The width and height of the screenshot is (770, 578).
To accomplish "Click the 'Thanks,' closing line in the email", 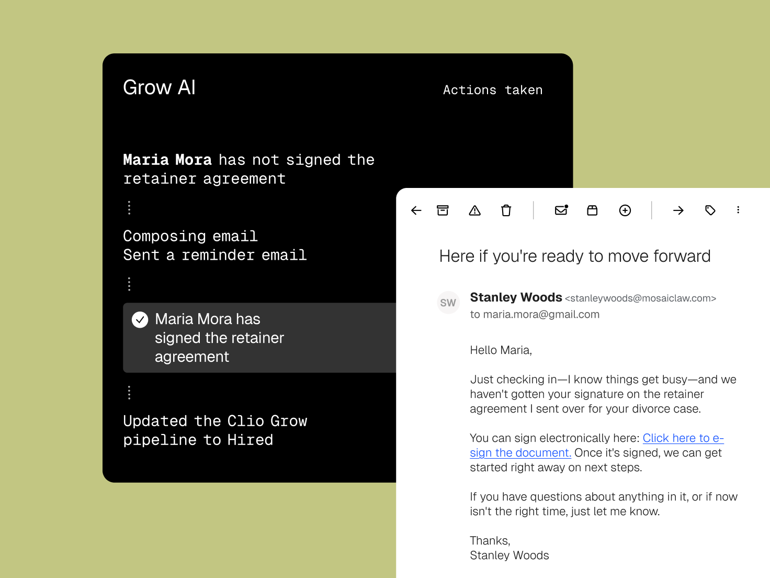I will (490, 541).
